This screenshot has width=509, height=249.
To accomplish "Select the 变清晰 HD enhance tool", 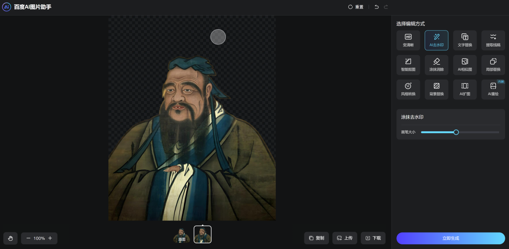I will click(408, 40).
